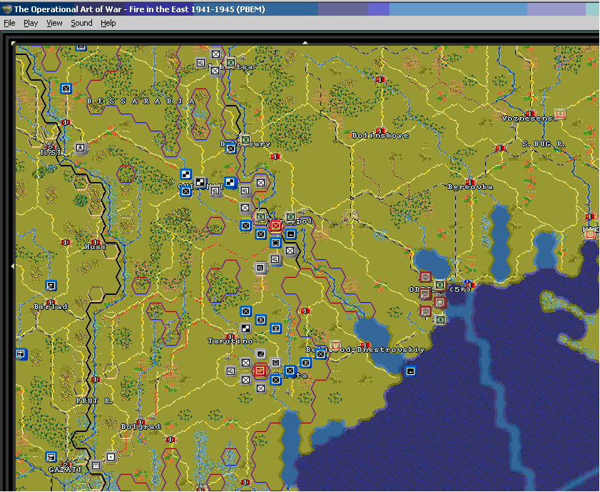
Task: Click the Dolinskoye town label
Action: 380,136
